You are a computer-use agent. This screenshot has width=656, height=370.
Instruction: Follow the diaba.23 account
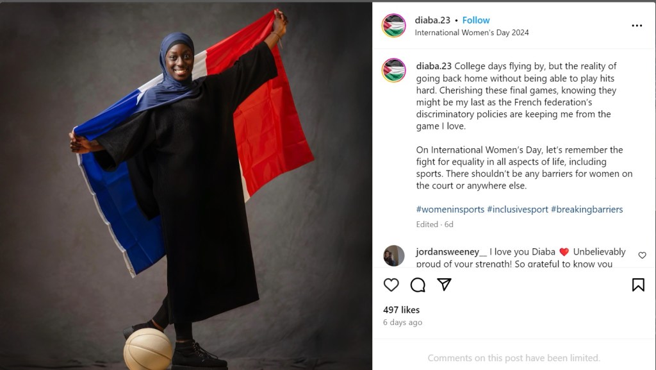tap(476, 20)
